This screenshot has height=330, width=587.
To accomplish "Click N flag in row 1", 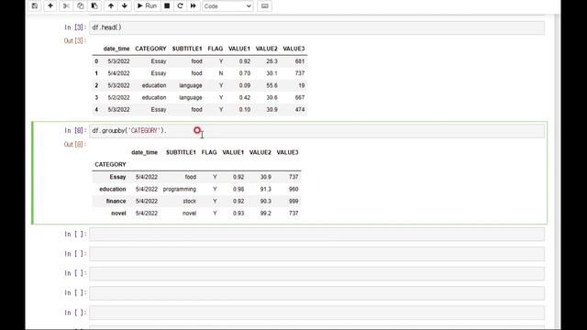I will (221, 73).
